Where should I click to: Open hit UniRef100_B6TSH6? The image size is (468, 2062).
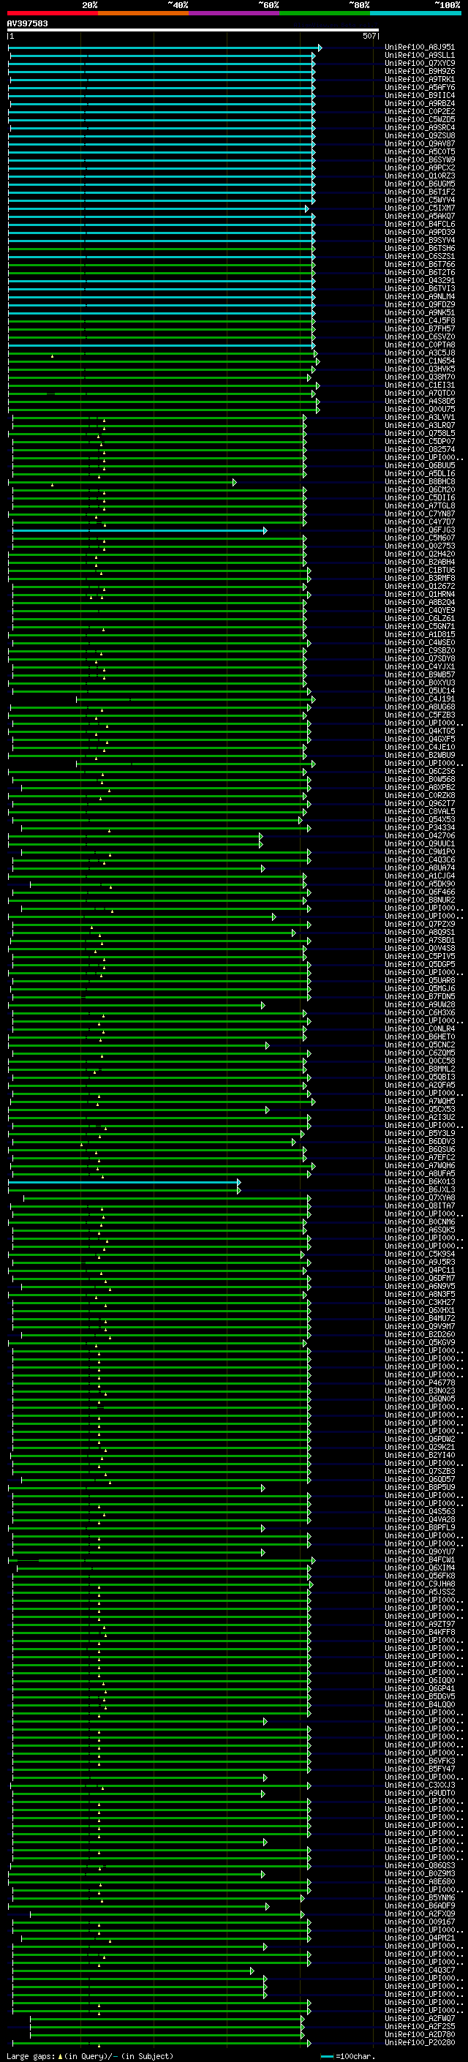420,248
